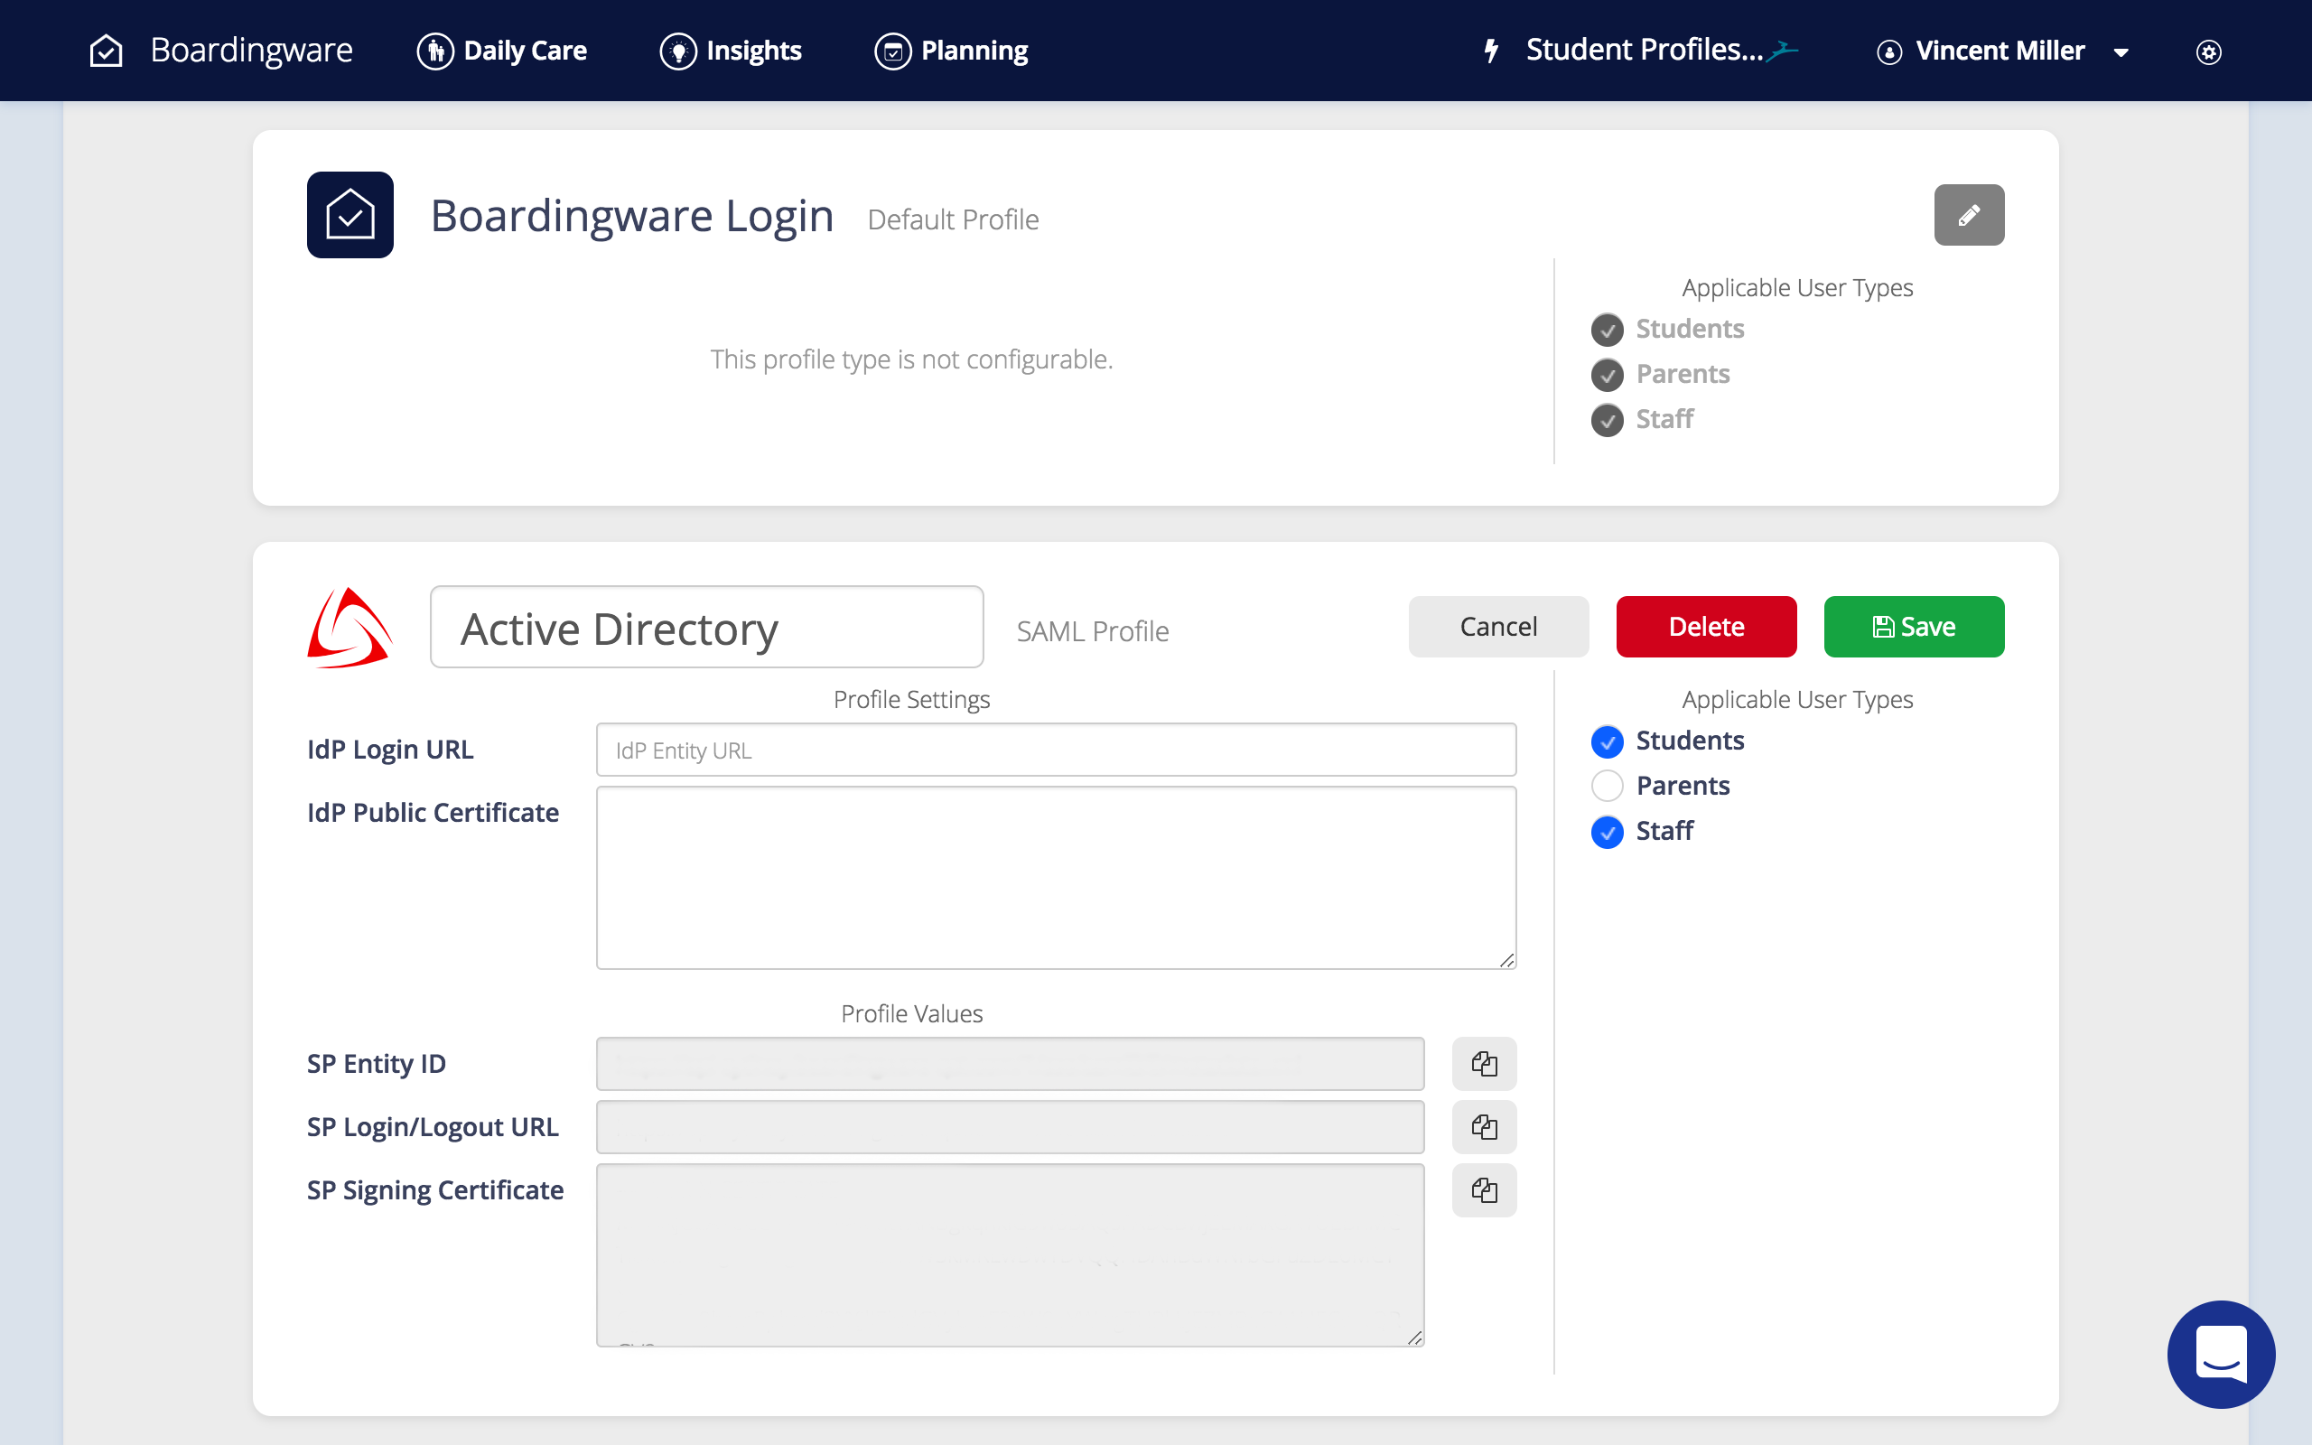Enable the Parents user type checkbox

click(x=1607, y=785)
